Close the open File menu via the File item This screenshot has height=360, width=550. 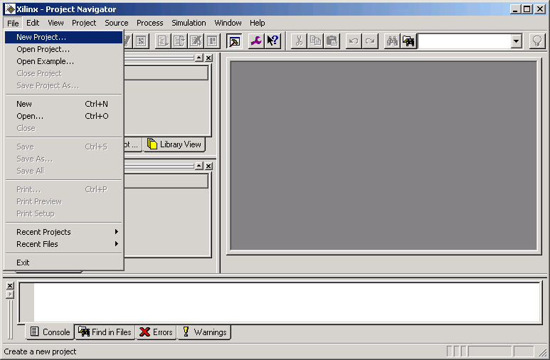[13, 23]
